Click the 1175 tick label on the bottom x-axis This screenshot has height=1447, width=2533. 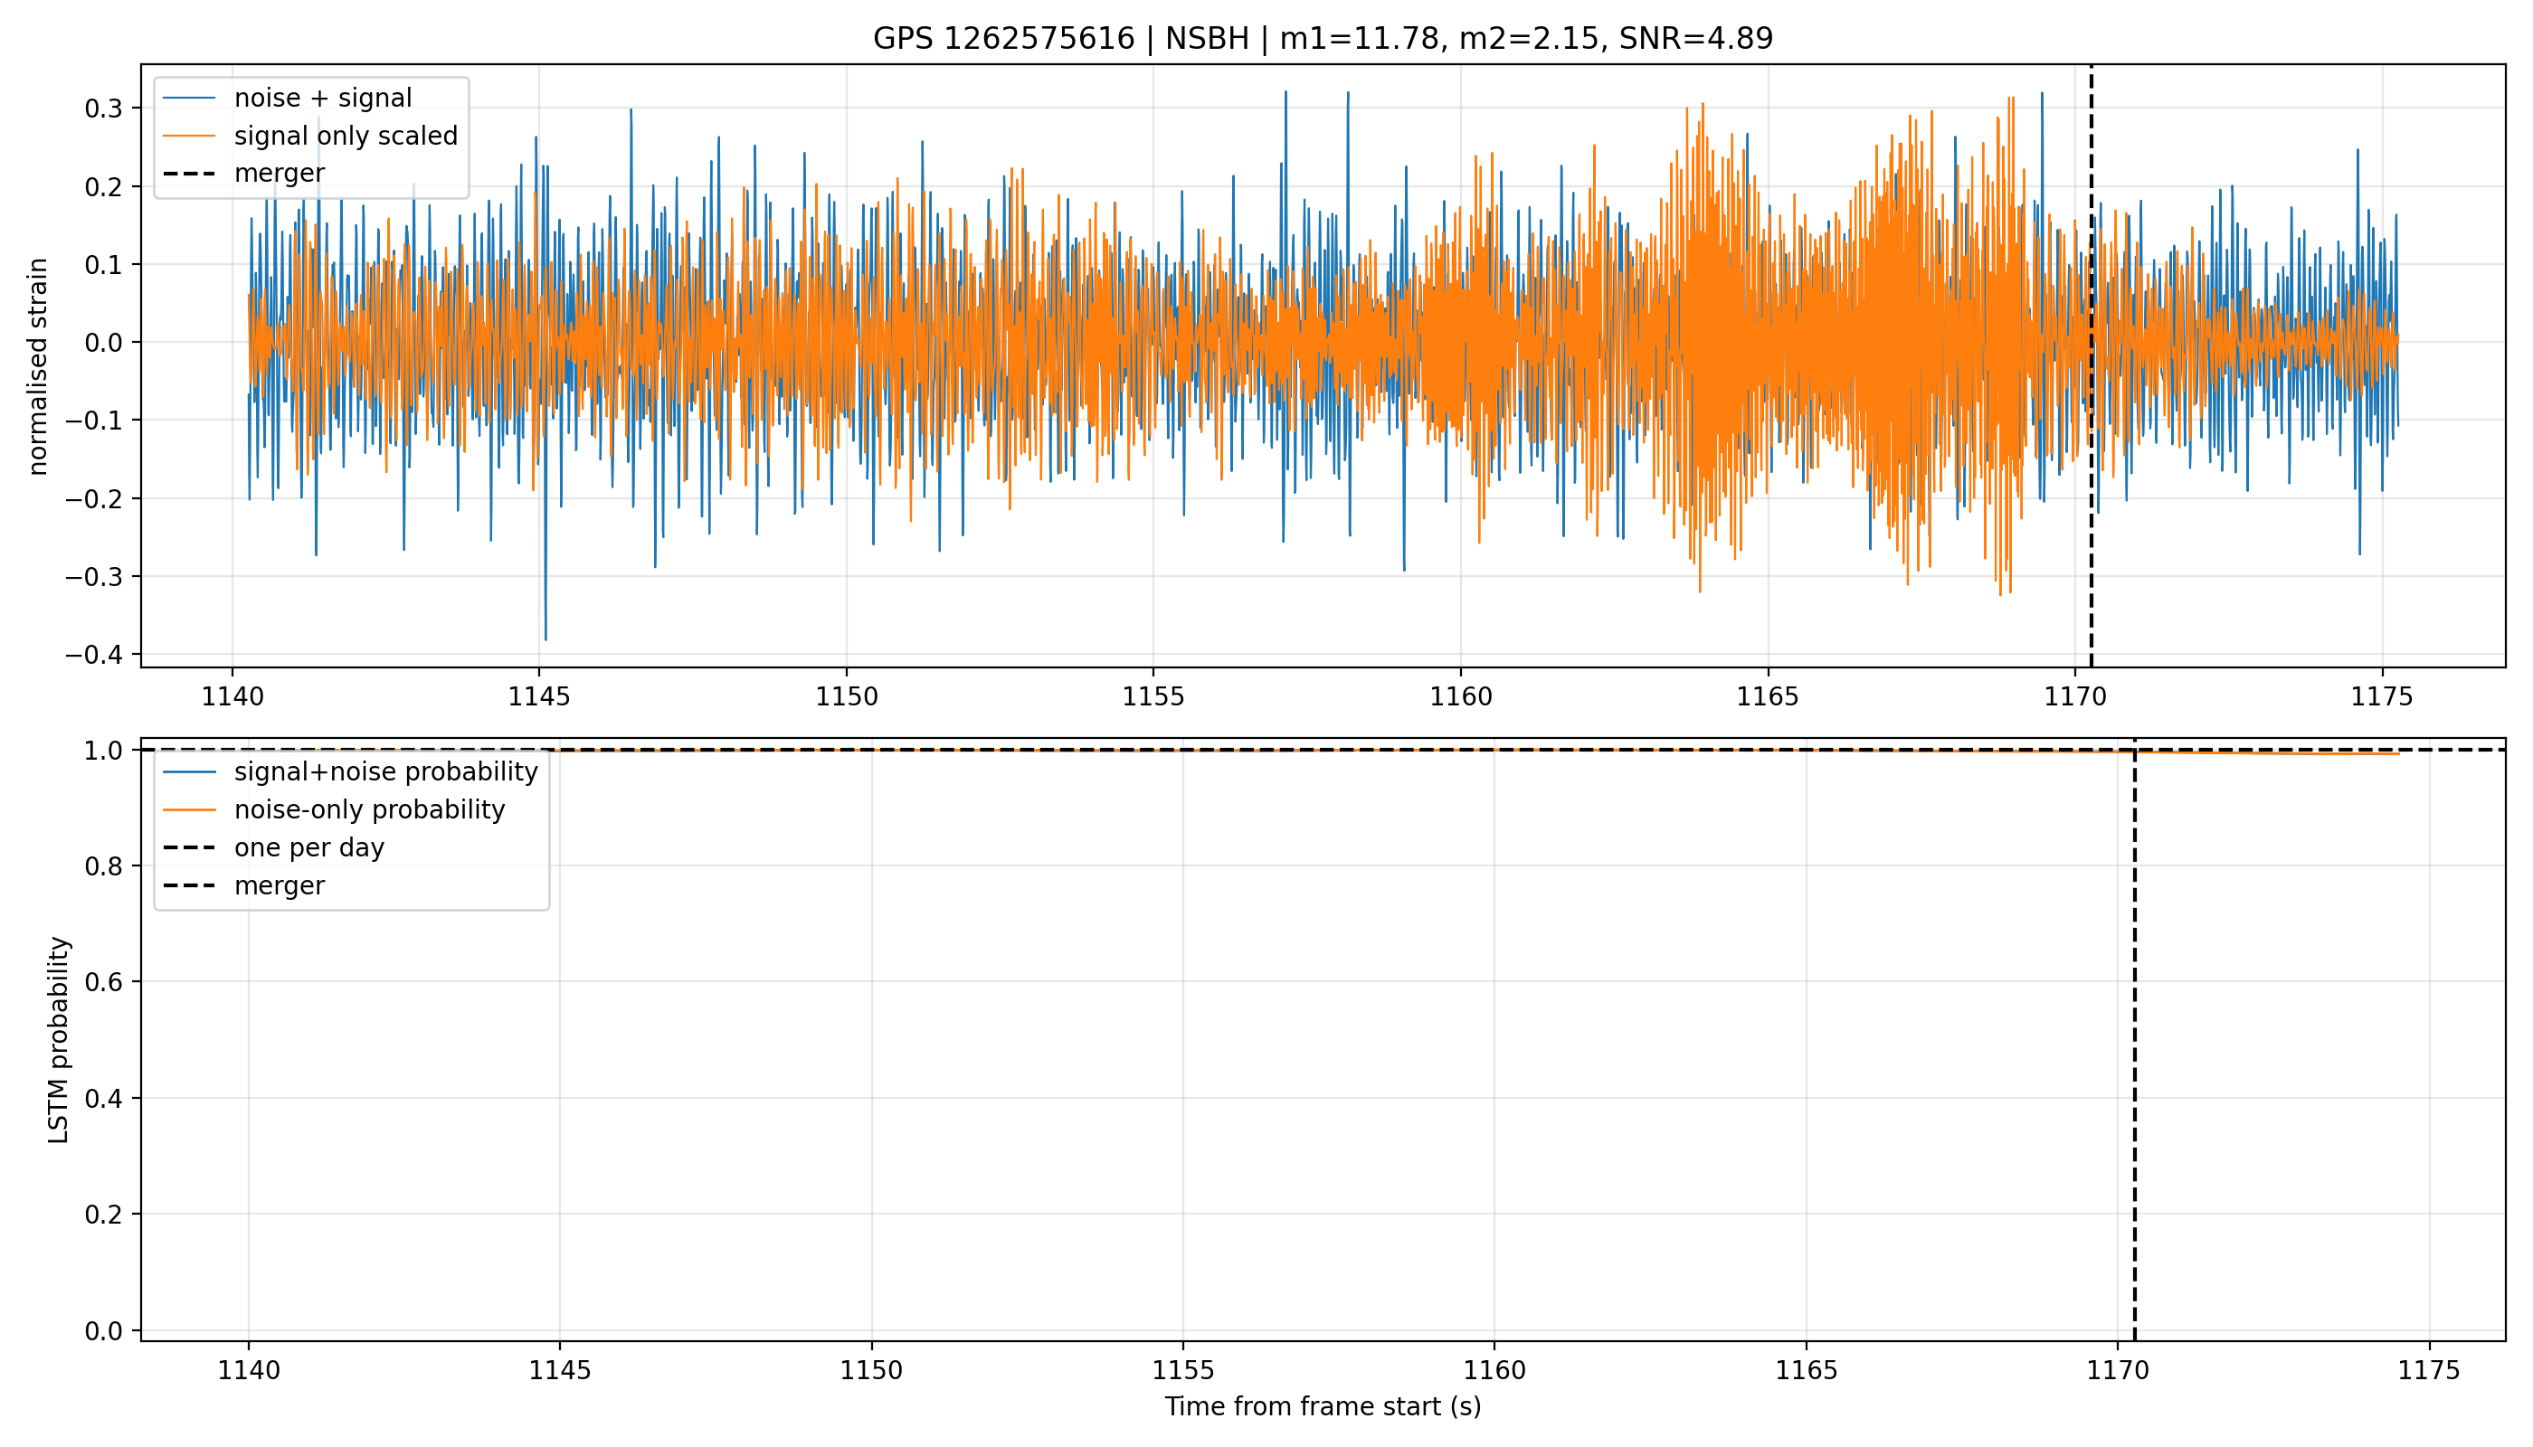tap(2430, 1370)
